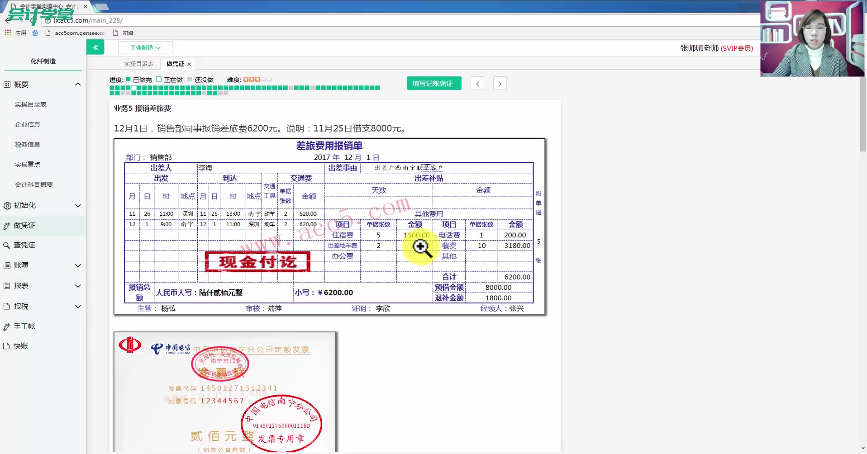Toggle the 正在做 progress filter
This screenshot has height=454, width=867.
[x=159, y=79]
